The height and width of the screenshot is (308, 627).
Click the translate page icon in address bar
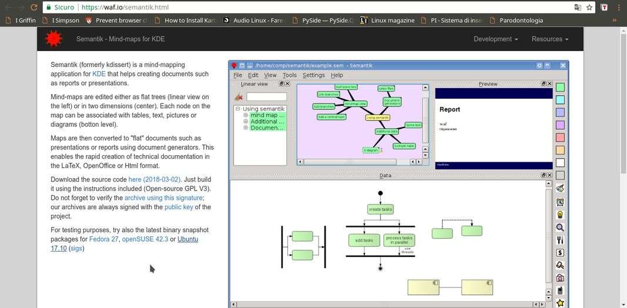(578, 8)
